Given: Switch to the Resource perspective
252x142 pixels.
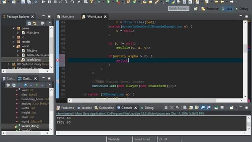Looking at the screenshot, I should tap(210, 9).
